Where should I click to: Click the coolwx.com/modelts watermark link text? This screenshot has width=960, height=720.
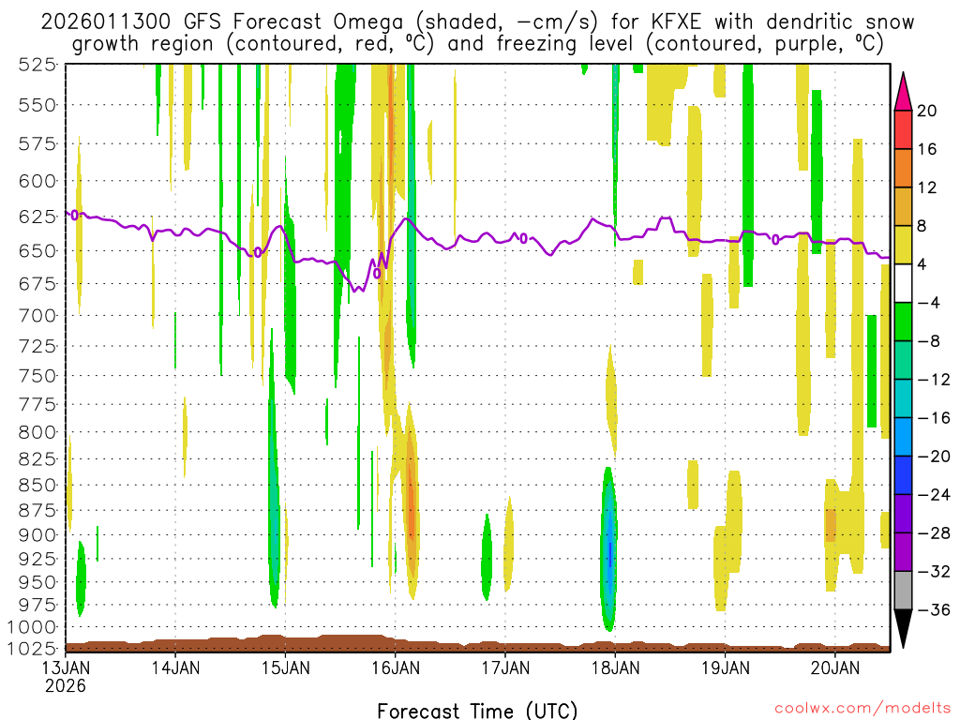pos(862,708)
